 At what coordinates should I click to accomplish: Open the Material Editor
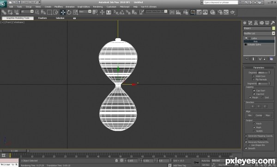pyautogui.click(x=212, y=12)
